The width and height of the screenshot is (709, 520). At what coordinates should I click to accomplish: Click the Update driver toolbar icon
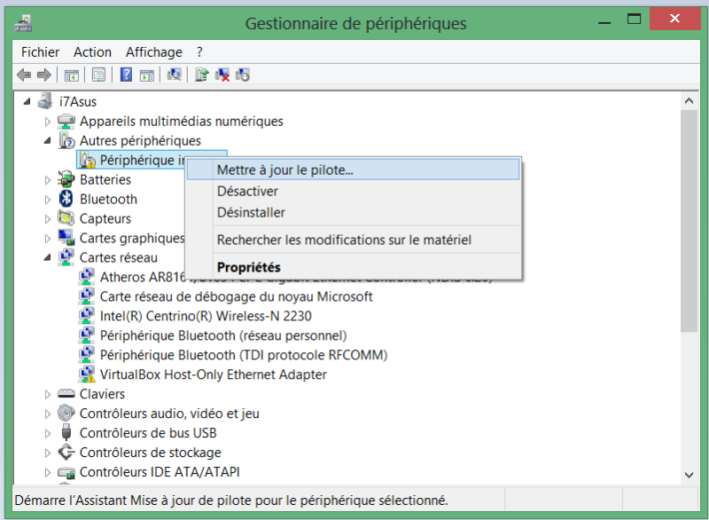coord(200,75)
